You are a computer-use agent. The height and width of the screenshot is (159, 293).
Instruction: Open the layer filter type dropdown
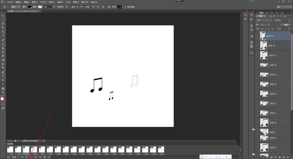pyautogui.click(x=261, y=16)
